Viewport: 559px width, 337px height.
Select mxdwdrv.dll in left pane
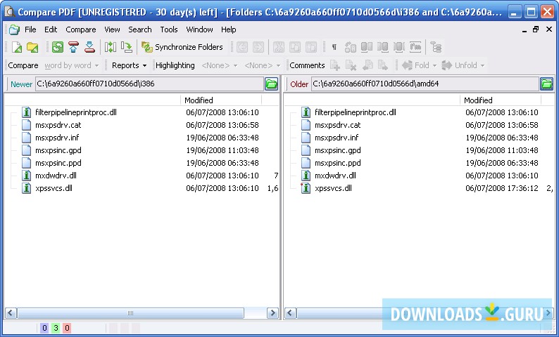[56, 176]
